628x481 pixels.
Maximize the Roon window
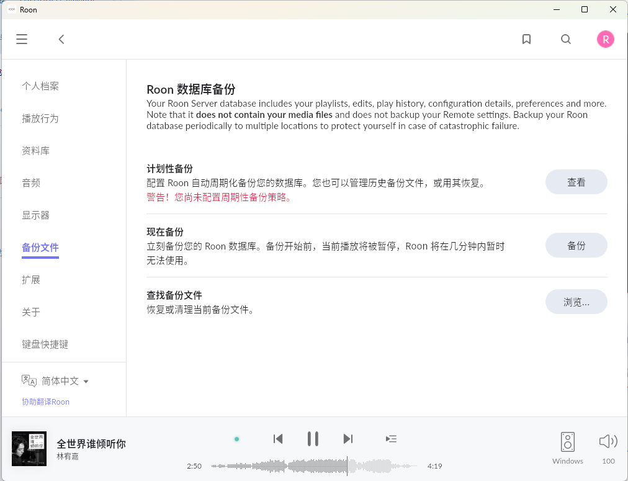(585, 9)
